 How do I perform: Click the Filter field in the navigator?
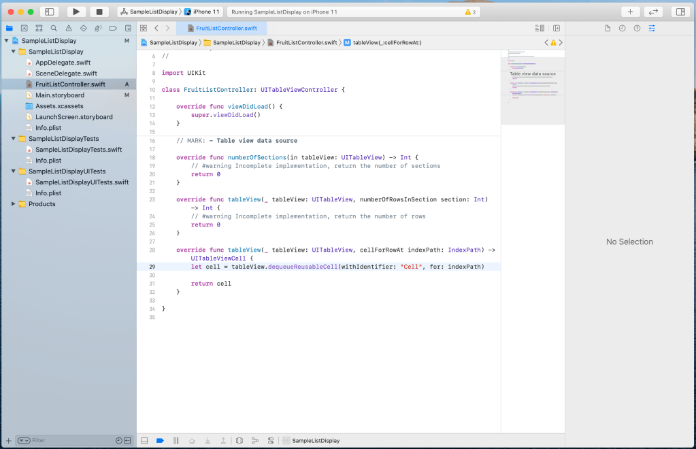click(x=68, y=440)
